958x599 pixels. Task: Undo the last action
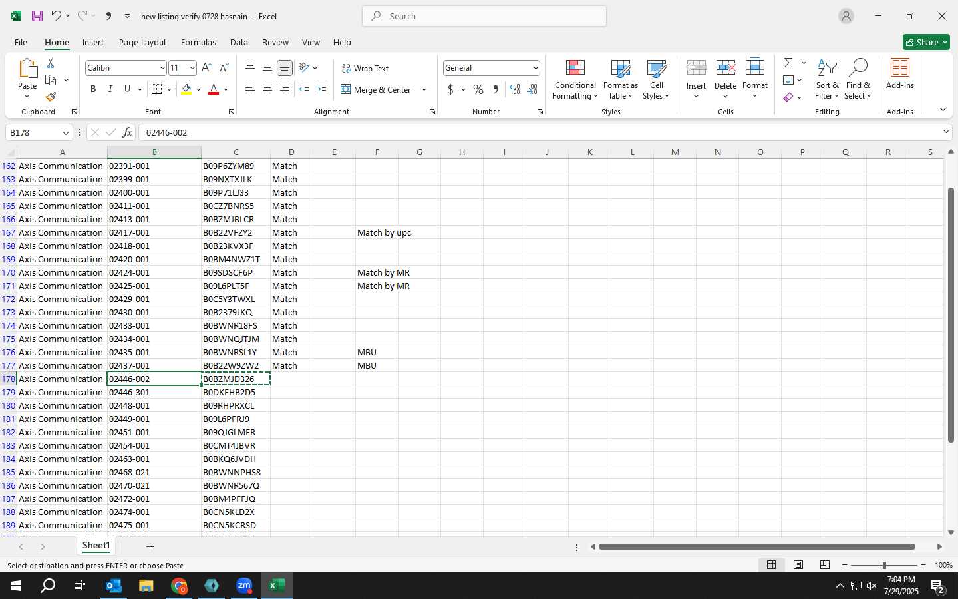click(x=57, y=16)
